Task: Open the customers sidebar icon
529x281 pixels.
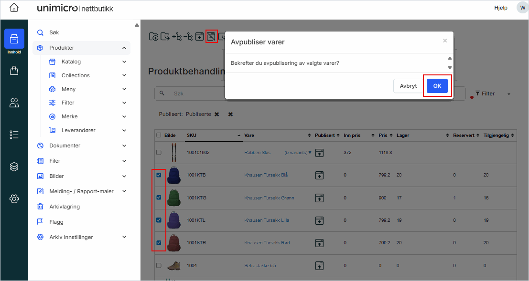Action: point(14,103)
